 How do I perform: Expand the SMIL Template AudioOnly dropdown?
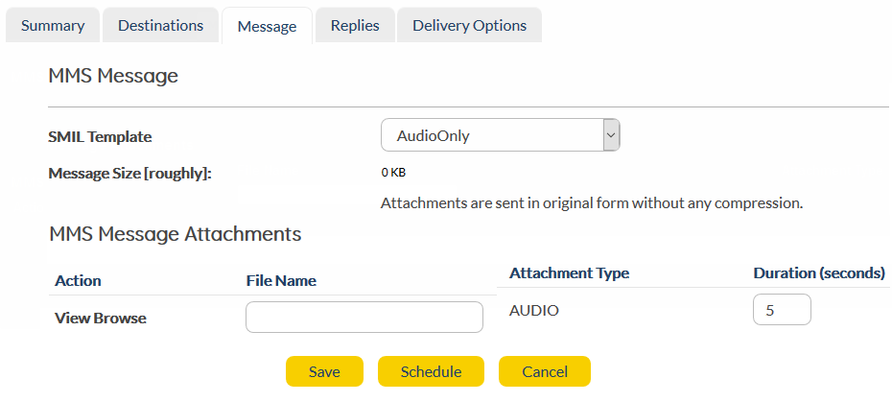point(500,136)
